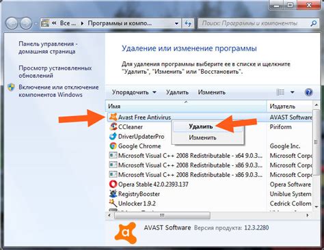The width and height of the screenshot is (324, 250).
Task: Select the RegistryBooster row
Action: [209, 194]
